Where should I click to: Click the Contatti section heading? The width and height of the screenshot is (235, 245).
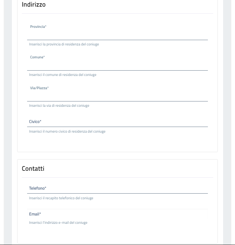[33, 169]
